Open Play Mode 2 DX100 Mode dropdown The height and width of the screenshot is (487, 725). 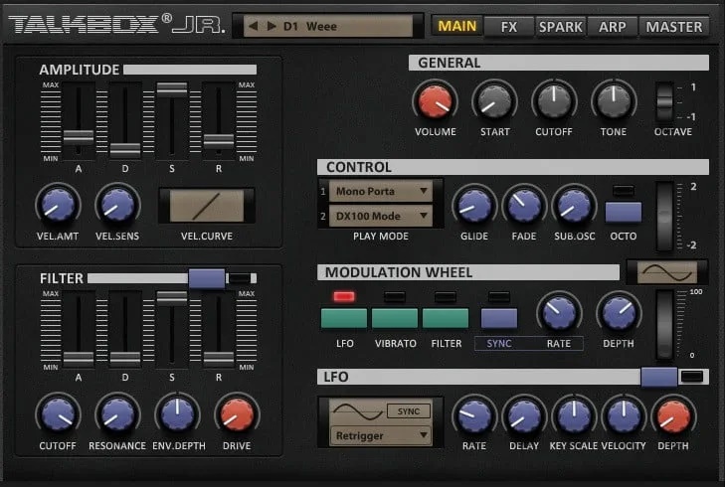click(x=381, y=216)
